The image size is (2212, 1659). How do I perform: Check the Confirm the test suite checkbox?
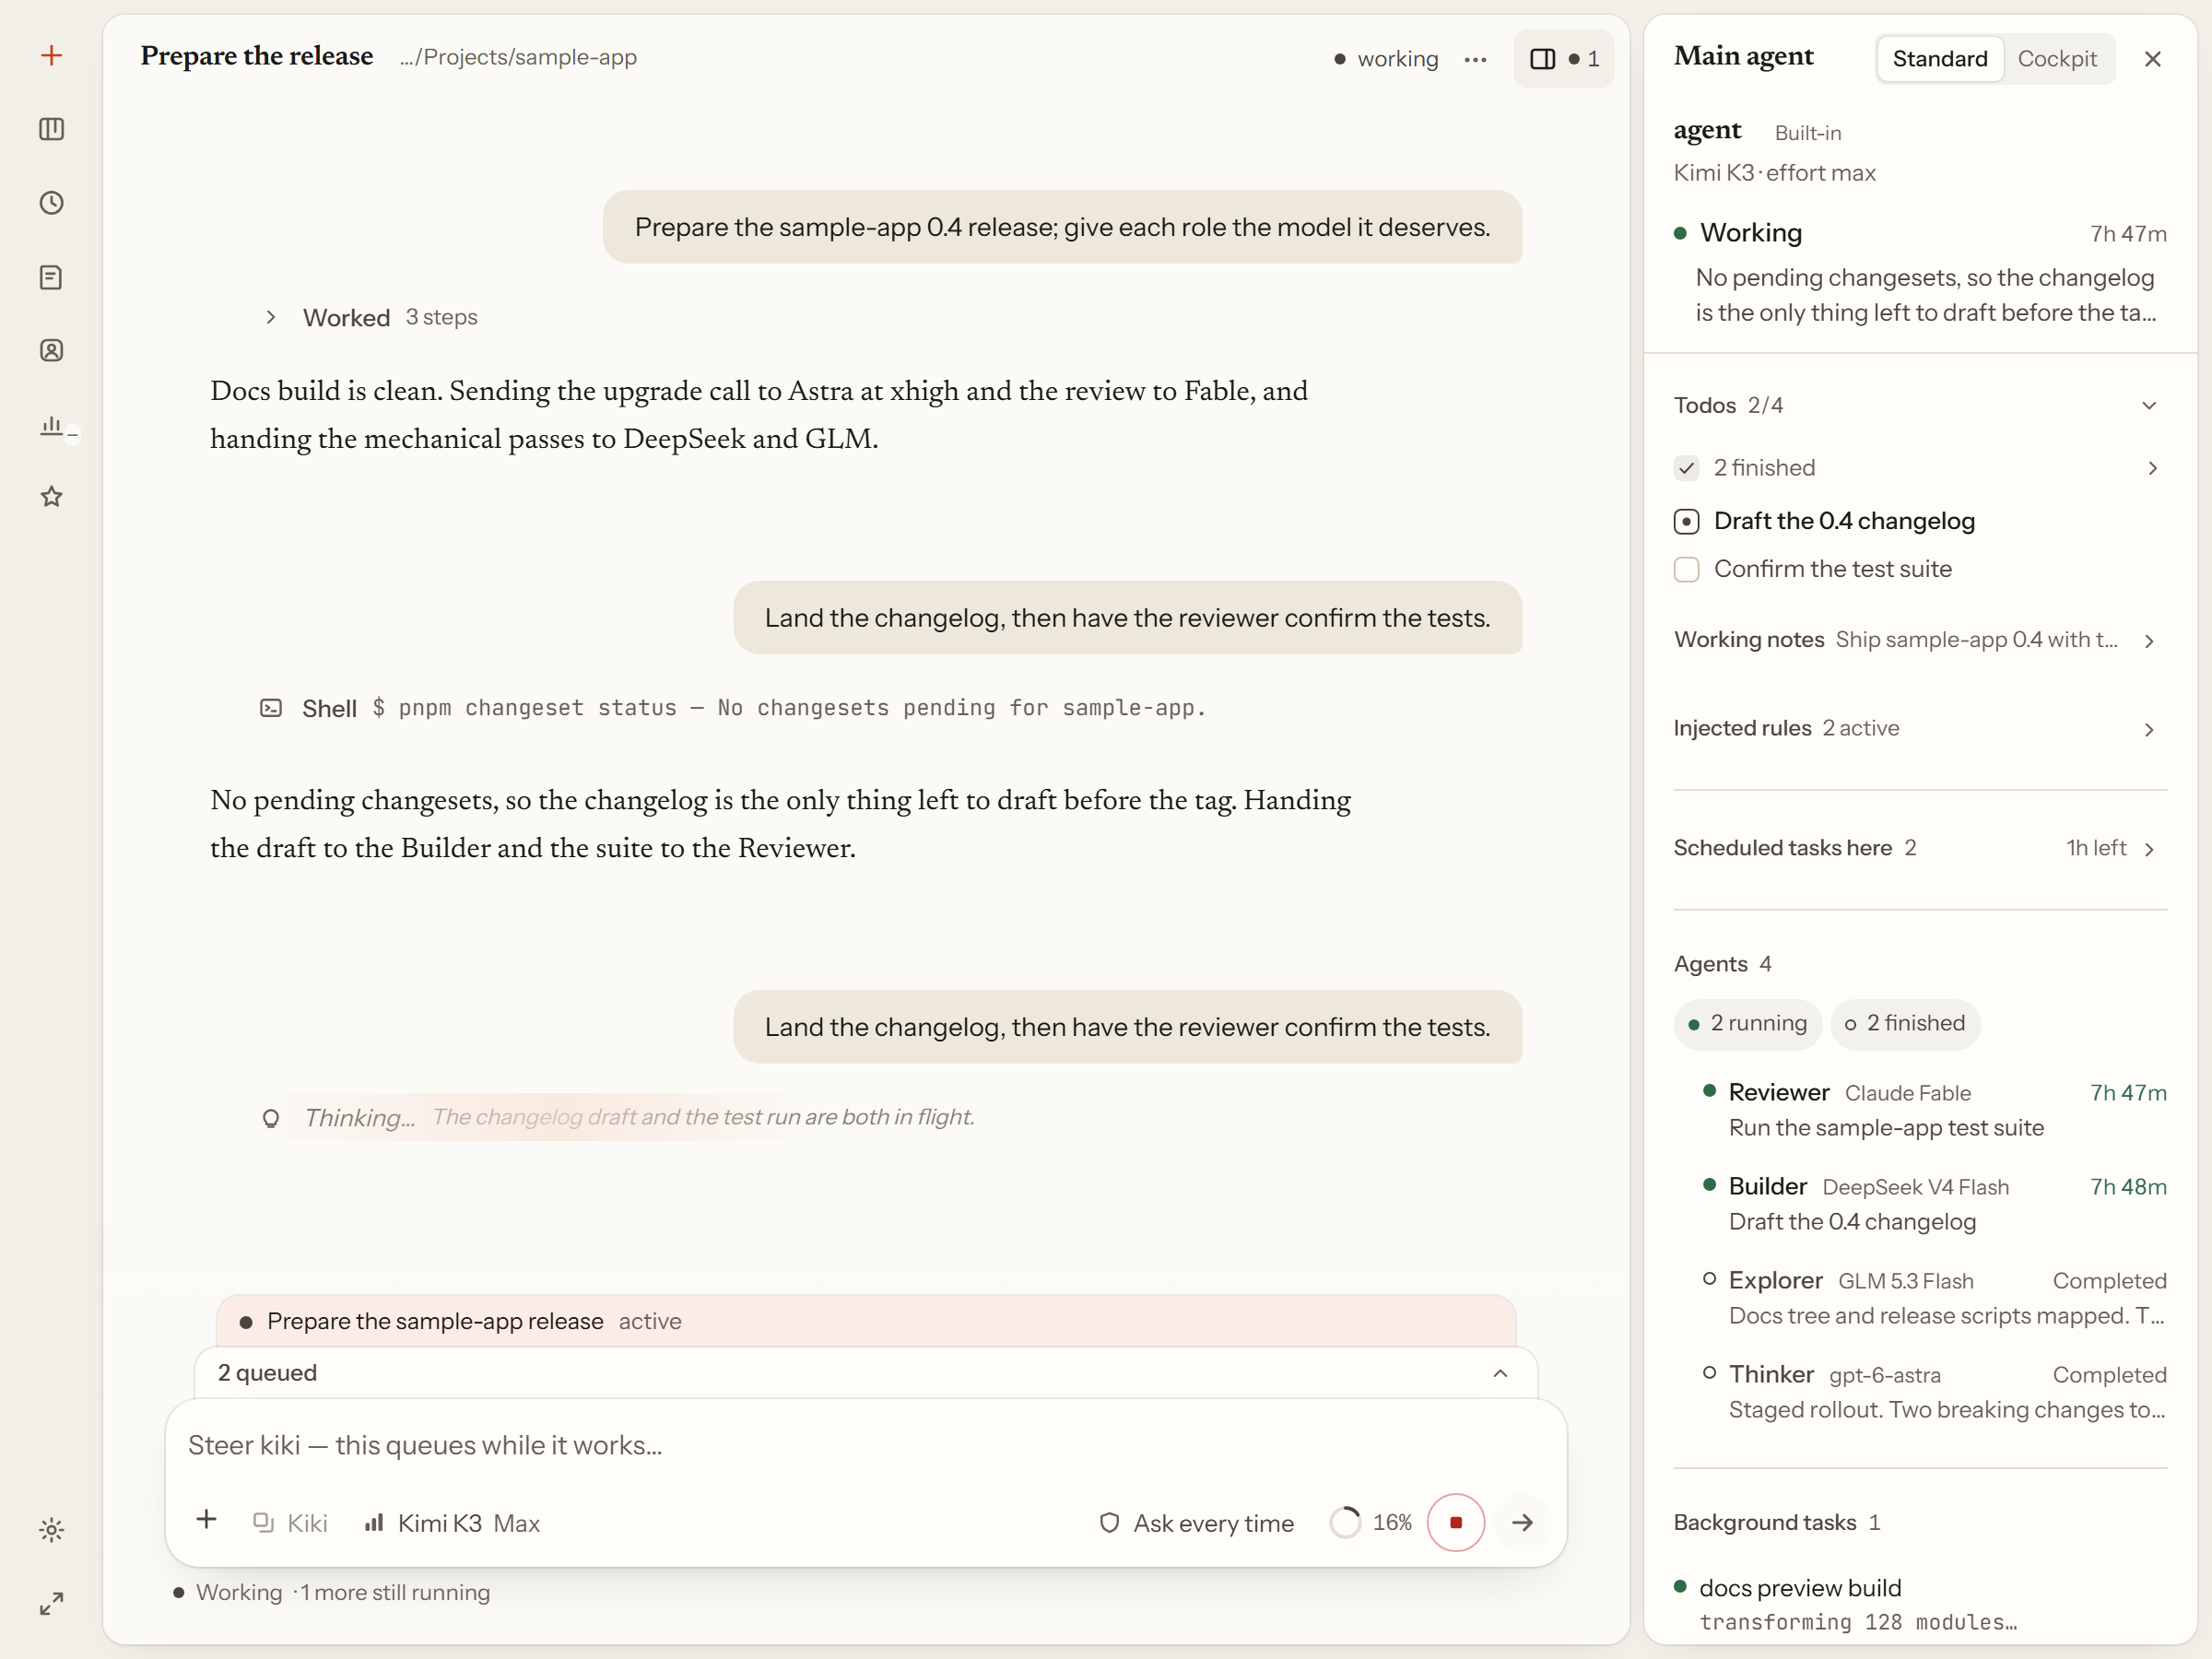pyautogui.click(x=1687, y=569)
